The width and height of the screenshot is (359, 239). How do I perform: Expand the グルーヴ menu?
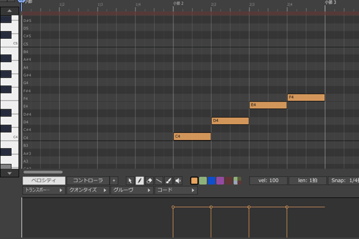[132, 190]
